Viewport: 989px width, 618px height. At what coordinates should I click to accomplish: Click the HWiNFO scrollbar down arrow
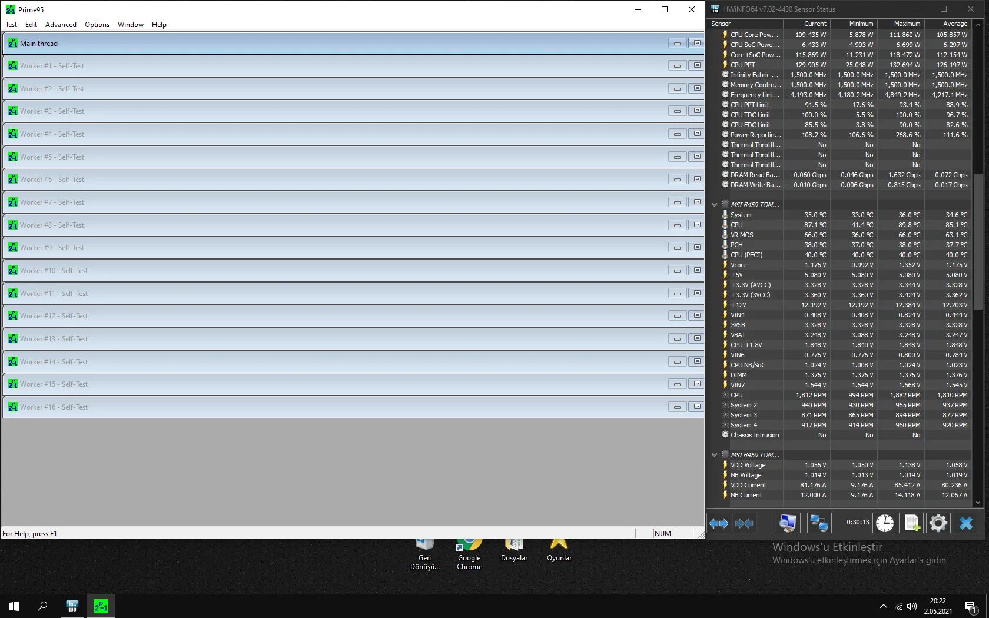978,503
